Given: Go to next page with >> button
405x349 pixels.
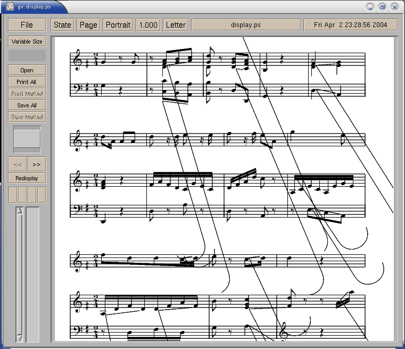Looking at the screenshot, I should (x=37, y=164).
